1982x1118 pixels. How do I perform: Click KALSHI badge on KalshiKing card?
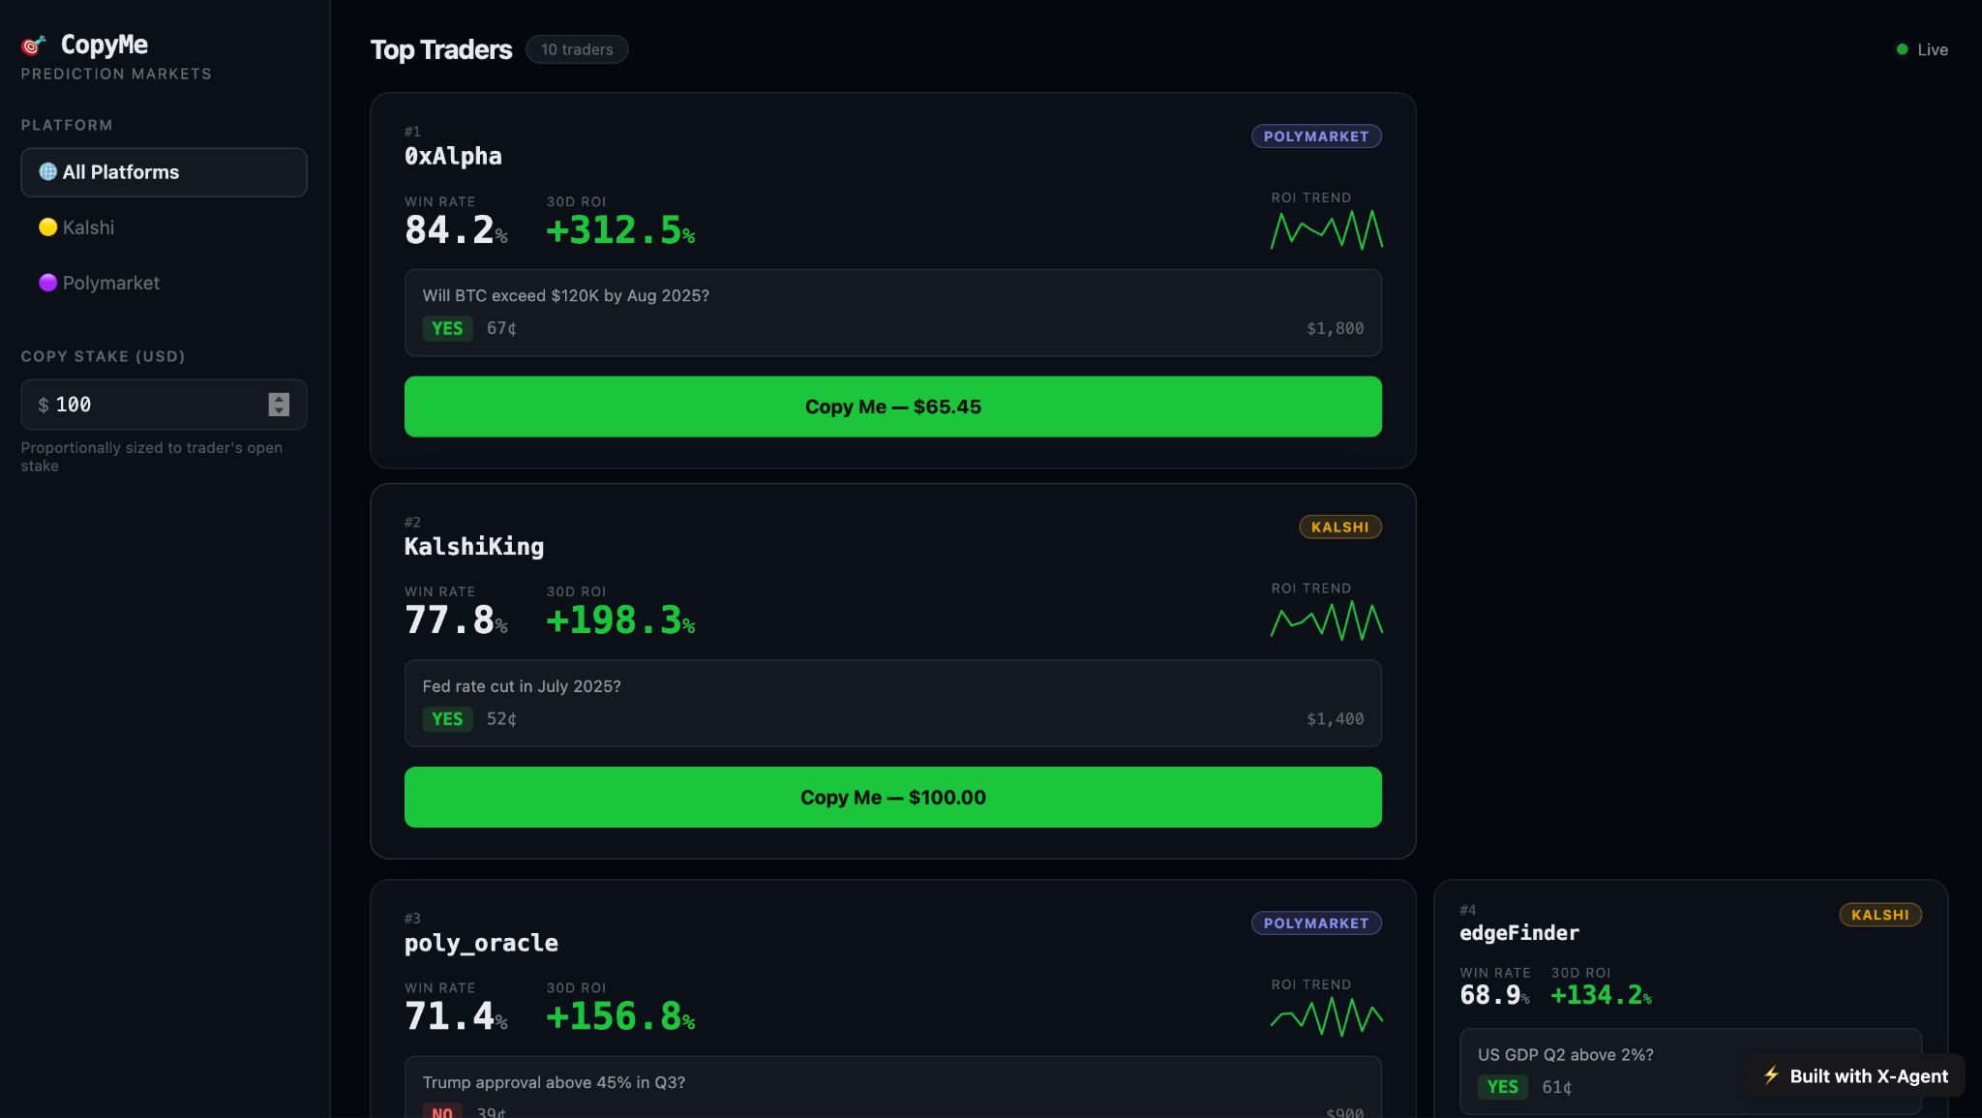click(1339, 527)
